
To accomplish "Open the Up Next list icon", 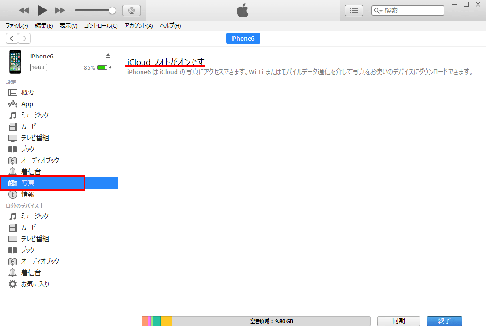I will point(354,10).
